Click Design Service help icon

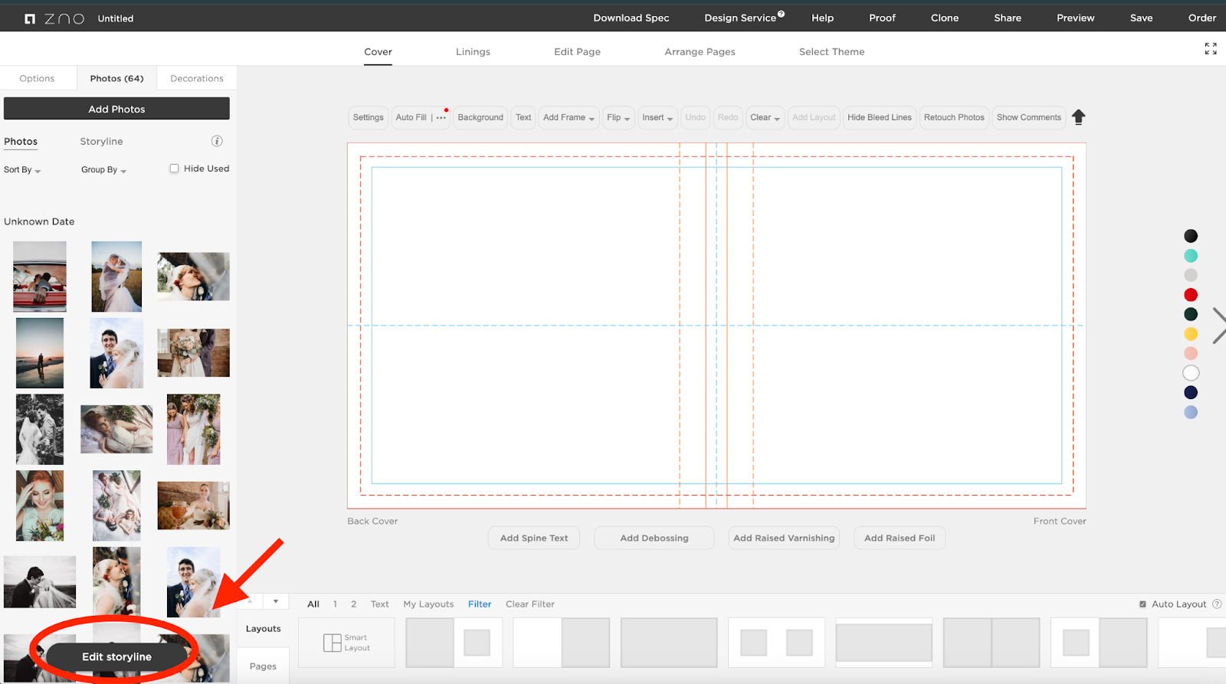(x=781, y=14)
